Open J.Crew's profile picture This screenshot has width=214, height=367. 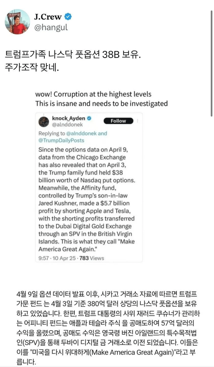[17, 22]
